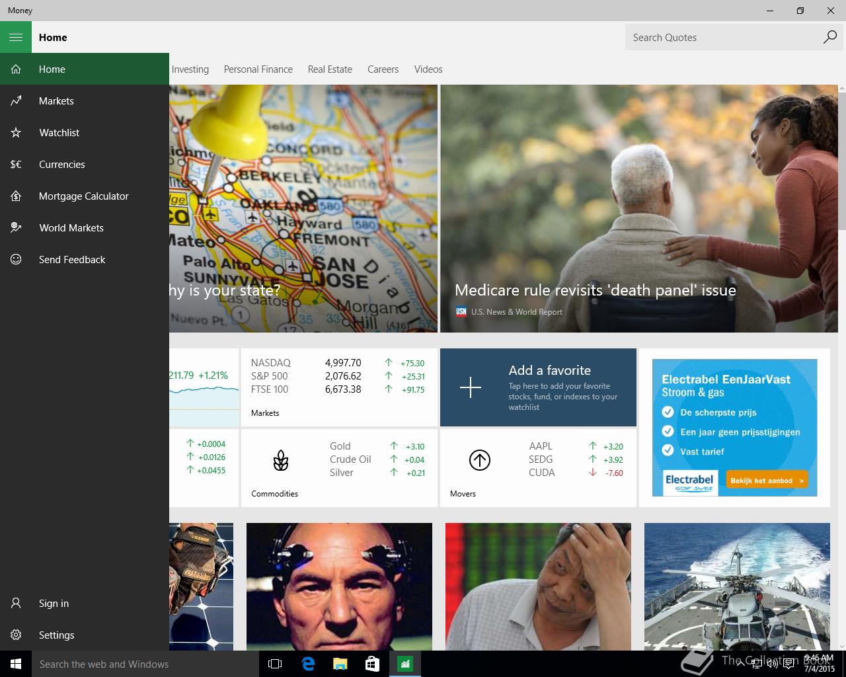Open the helicopter on ship thumbnail
846x677 pixels.
737,587
